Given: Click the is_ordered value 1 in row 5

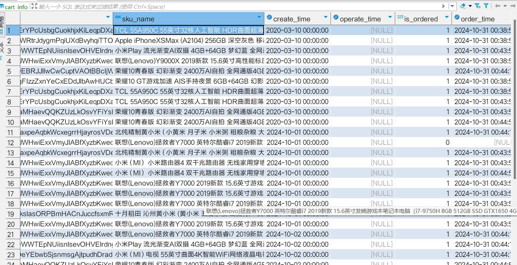Looking at the screenshot, I should 424,71.
